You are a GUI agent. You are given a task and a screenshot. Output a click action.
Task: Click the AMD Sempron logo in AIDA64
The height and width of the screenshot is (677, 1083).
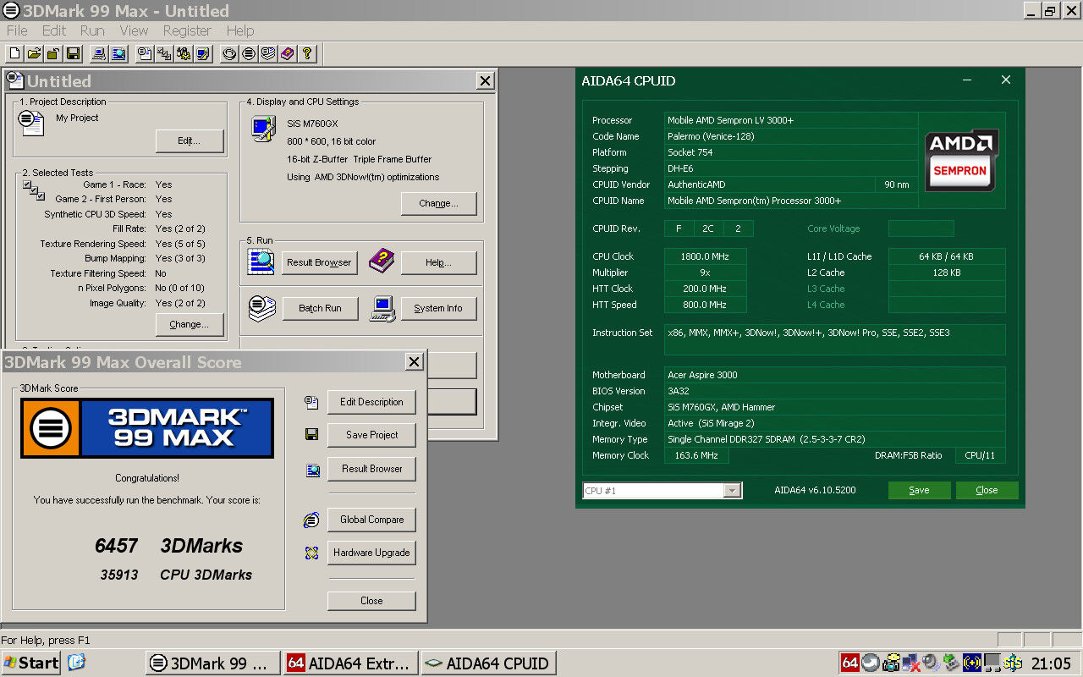tap(961, 160)
